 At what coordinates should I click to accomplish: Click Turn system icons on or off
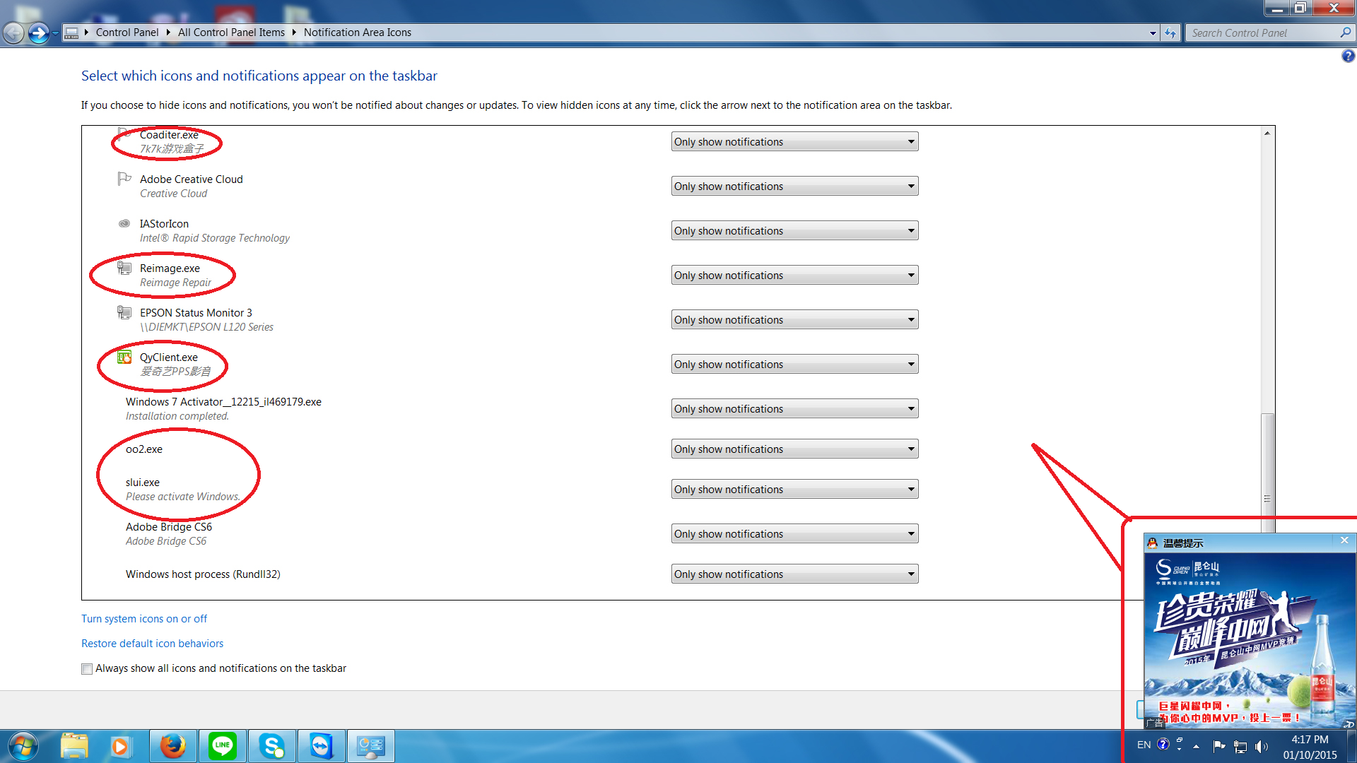click(144, 619)
